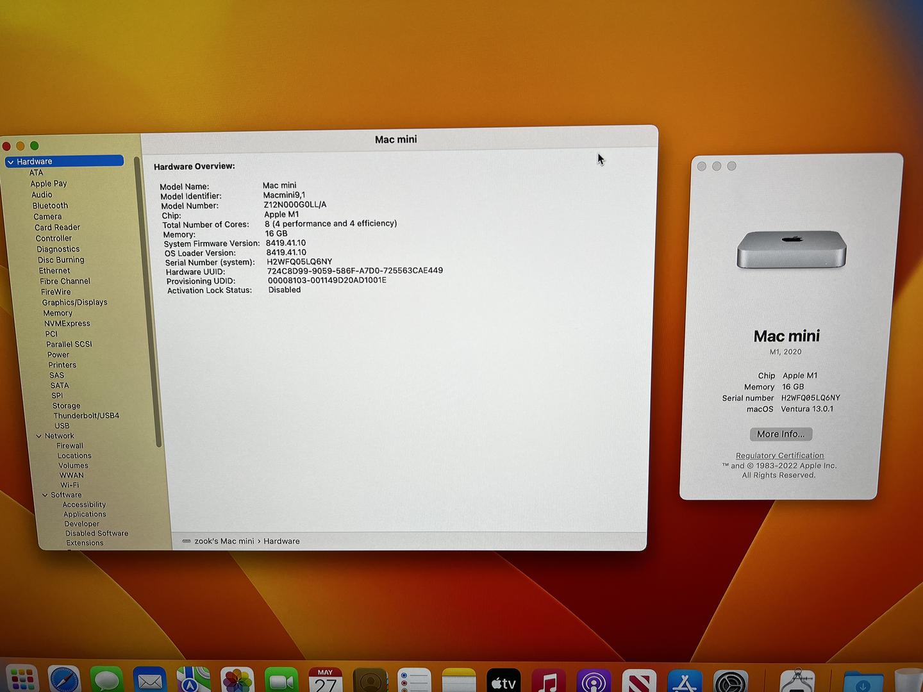Open Photos app in dock
Image resolution: width=923 pixels, height=692 pixels.
pos(237,680)
